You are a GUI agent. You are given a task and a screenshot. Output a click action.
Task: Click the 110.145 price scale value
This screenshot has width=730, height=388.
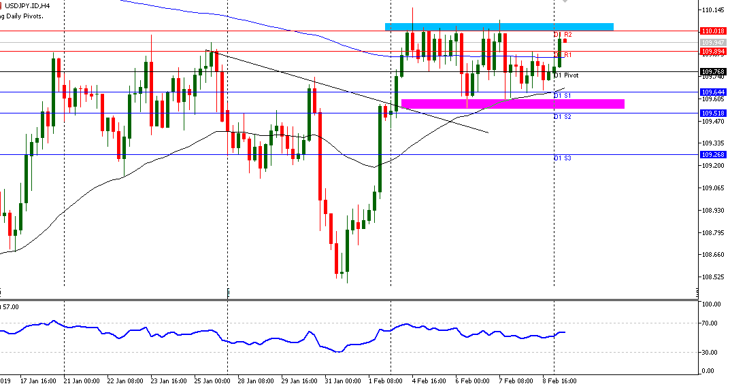coord(713,10)
